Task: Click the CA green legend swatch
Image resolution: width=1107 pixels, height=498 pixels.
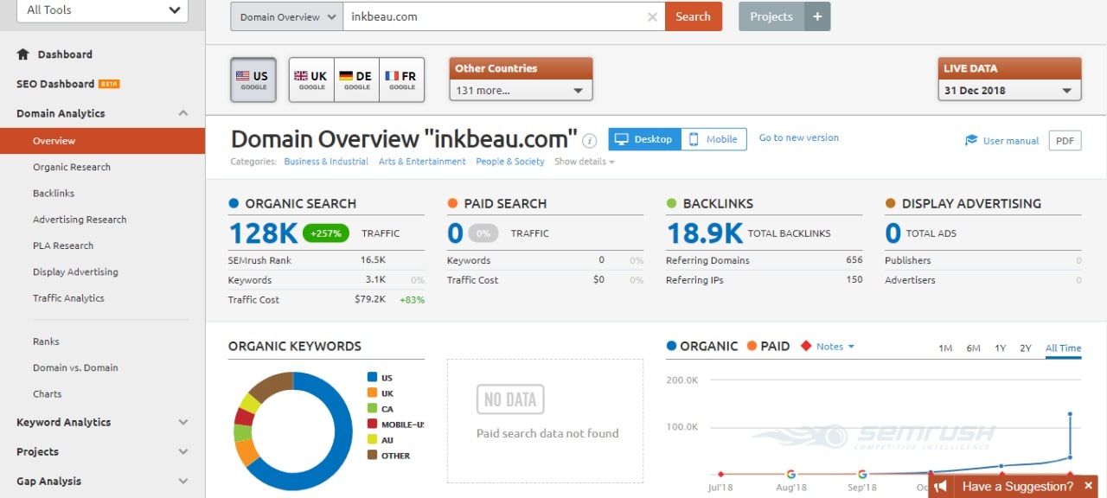Action: [373, 408]
